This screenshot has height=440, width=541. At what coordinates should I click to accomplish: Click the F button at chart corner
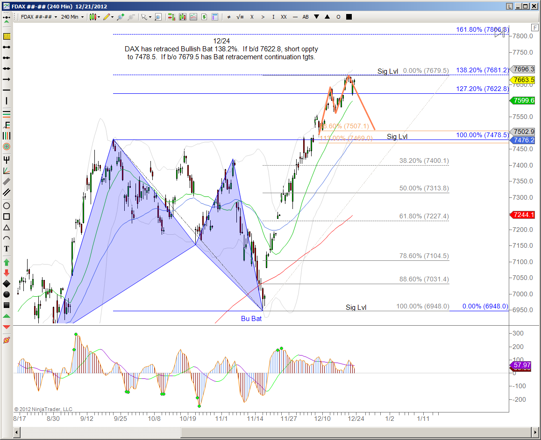coord(534,27)
